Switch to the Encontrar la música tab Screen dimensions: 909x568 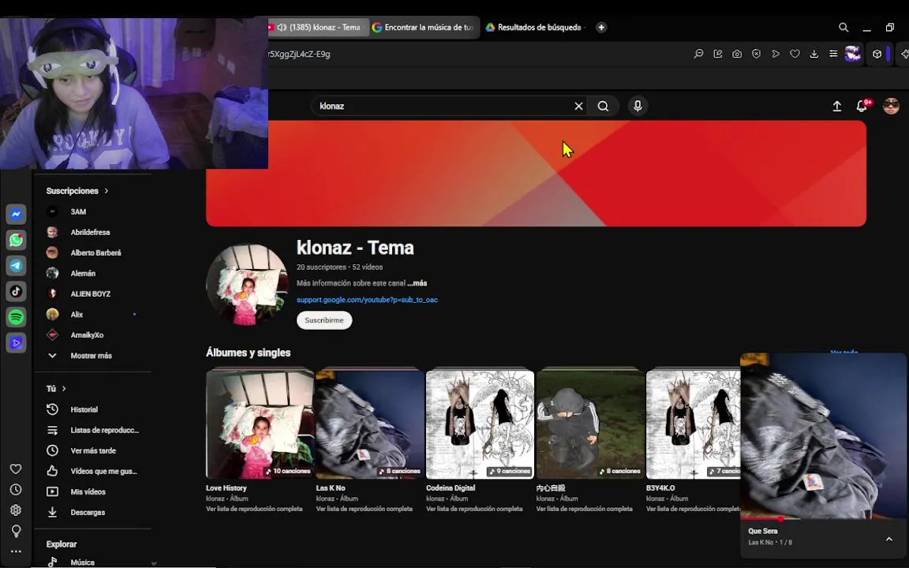coord(425,28)
